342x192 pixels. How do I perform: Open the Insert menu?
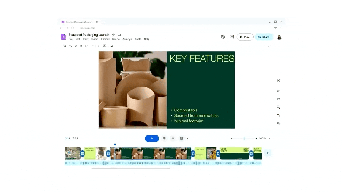click(95, 39)
